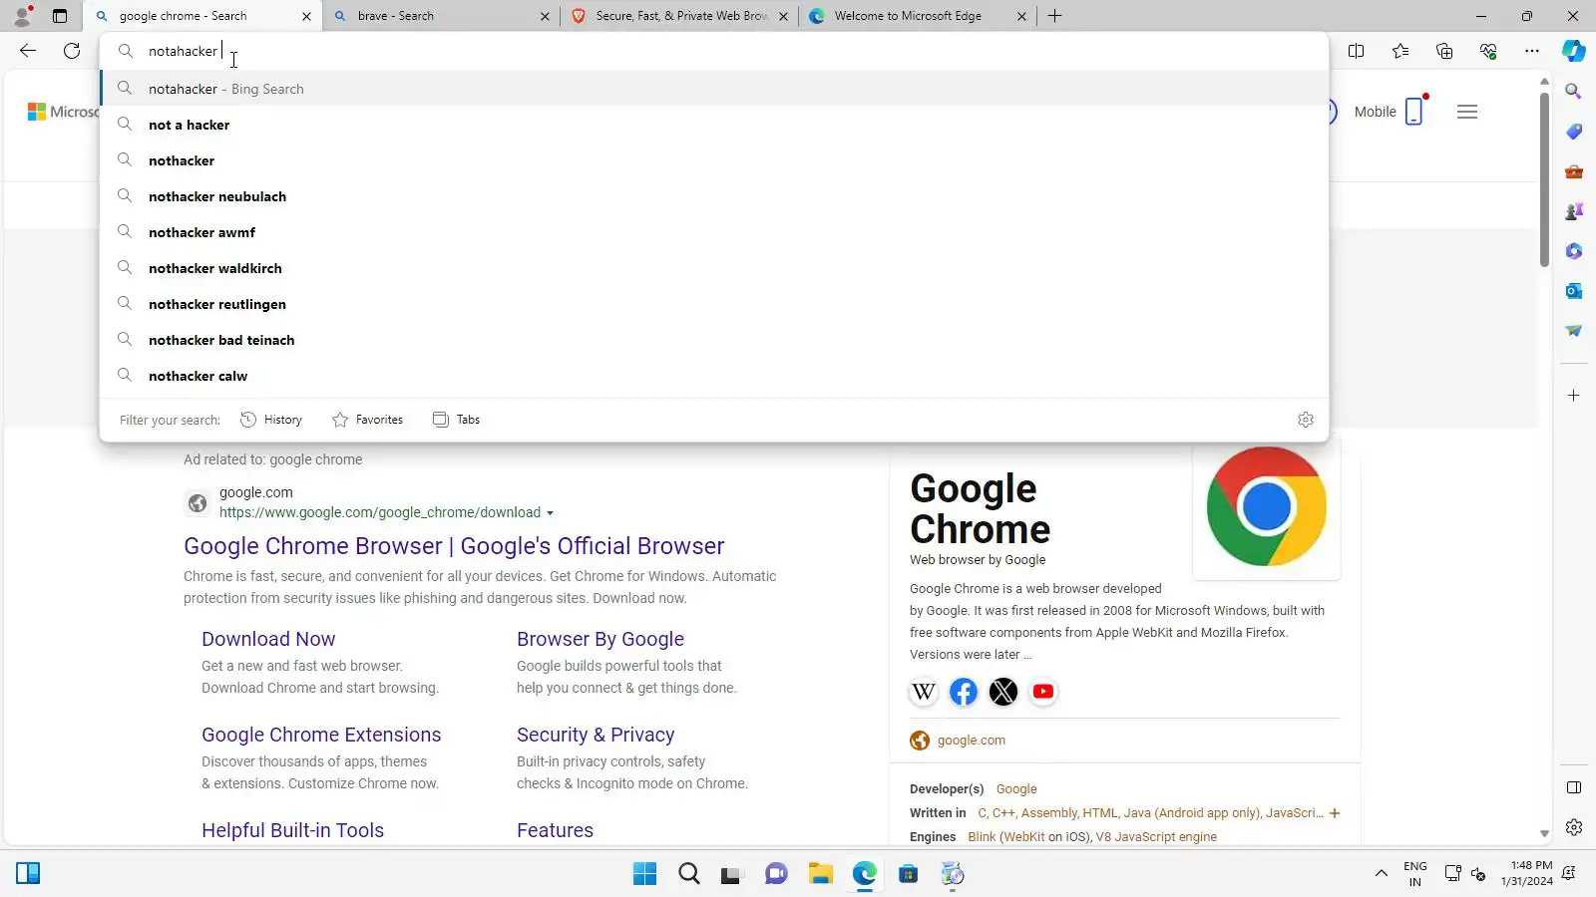Open the Features link

point(555,830)
